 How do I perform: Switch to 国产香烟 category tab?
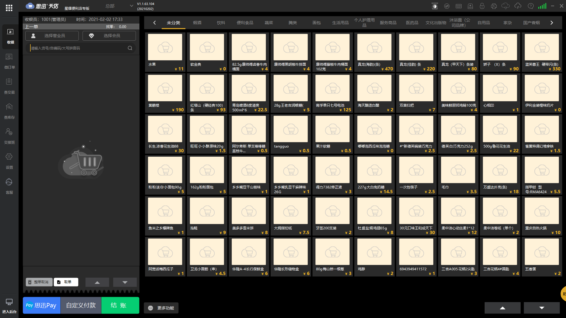click(532, 23)
